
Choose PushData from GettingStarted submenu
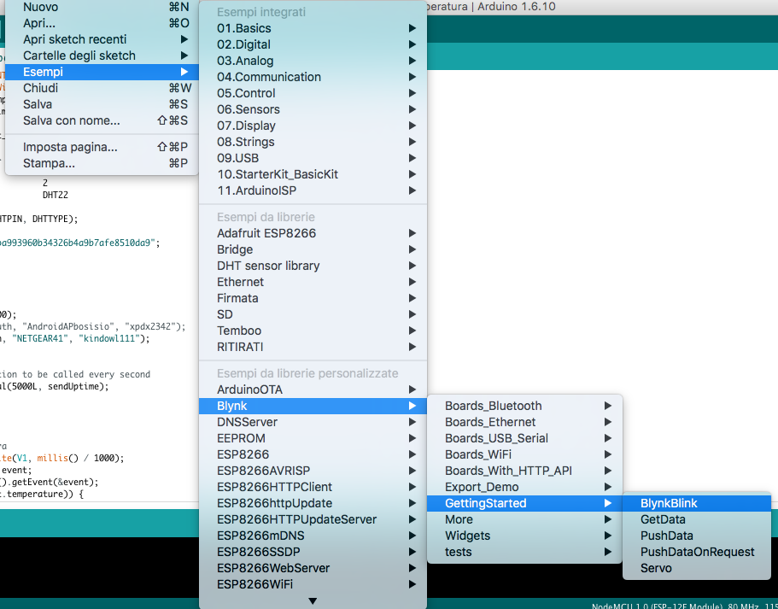666,536
